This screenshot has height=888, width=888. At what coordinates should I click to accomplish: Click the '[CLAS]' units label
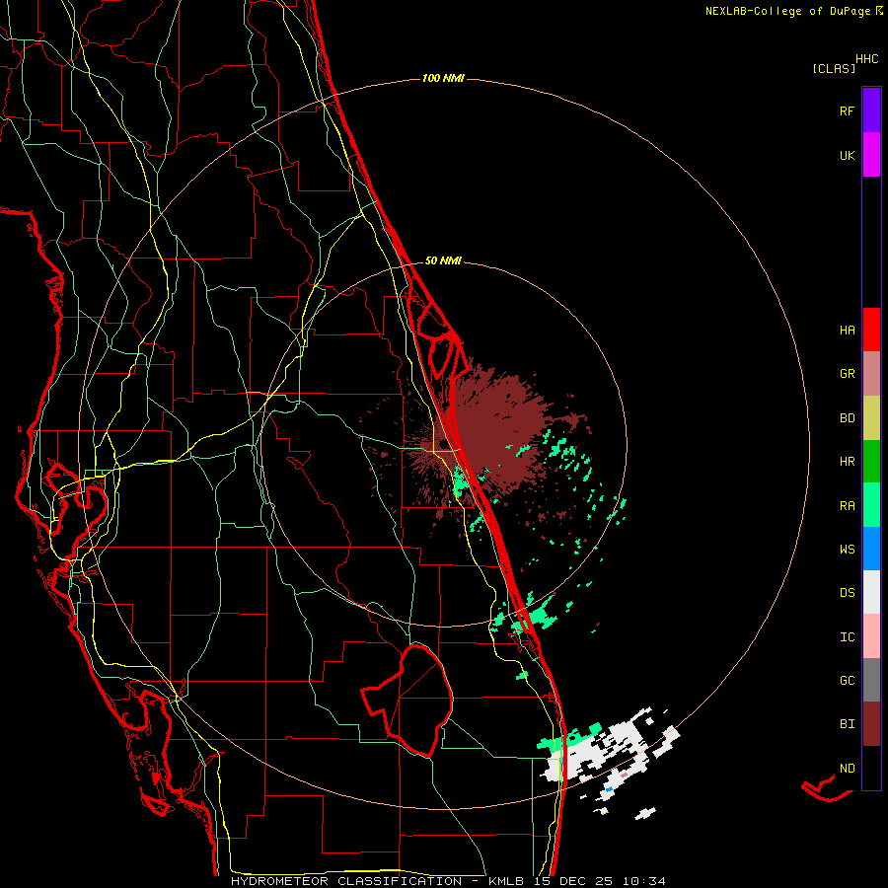[x=834, y=69]
